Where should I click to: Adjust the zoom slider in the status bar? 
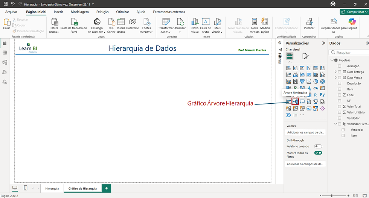pyautogui.click(x=332, y=195)
